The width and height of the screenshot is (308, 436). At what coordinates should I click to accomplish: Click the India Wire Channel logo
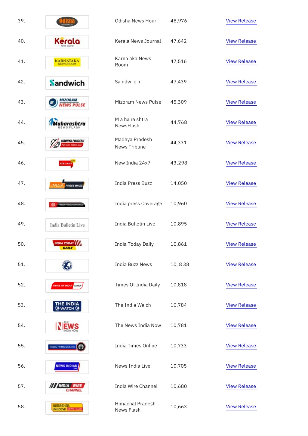tap(67, 388)
